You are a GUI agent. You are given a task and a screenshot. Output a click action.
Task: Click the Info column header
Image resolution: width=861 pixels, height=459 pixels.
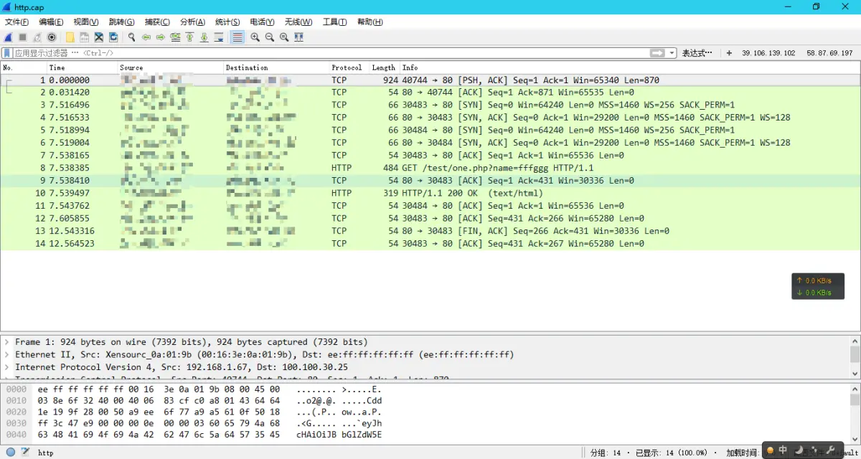(629, 67)
